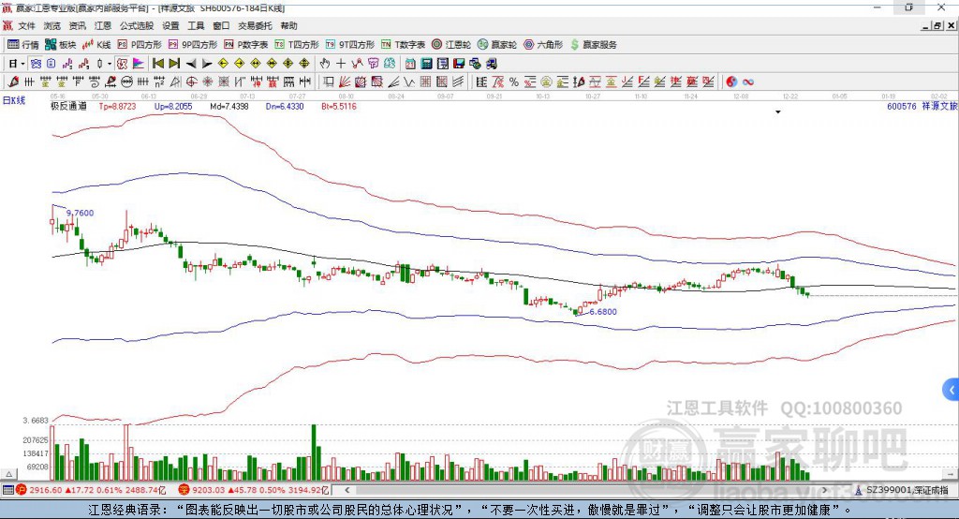The image size is (959, 519).
Task: Toggle the magenta flag chart icon
Action: tap(139, 64)
